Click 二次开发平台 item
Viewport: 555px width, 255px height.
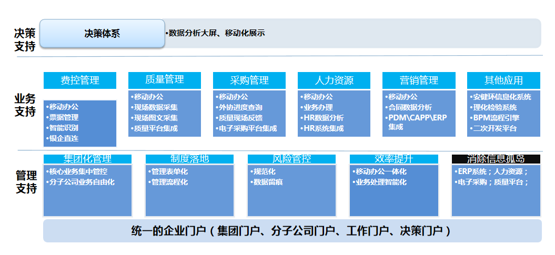(x=493, y=129)
